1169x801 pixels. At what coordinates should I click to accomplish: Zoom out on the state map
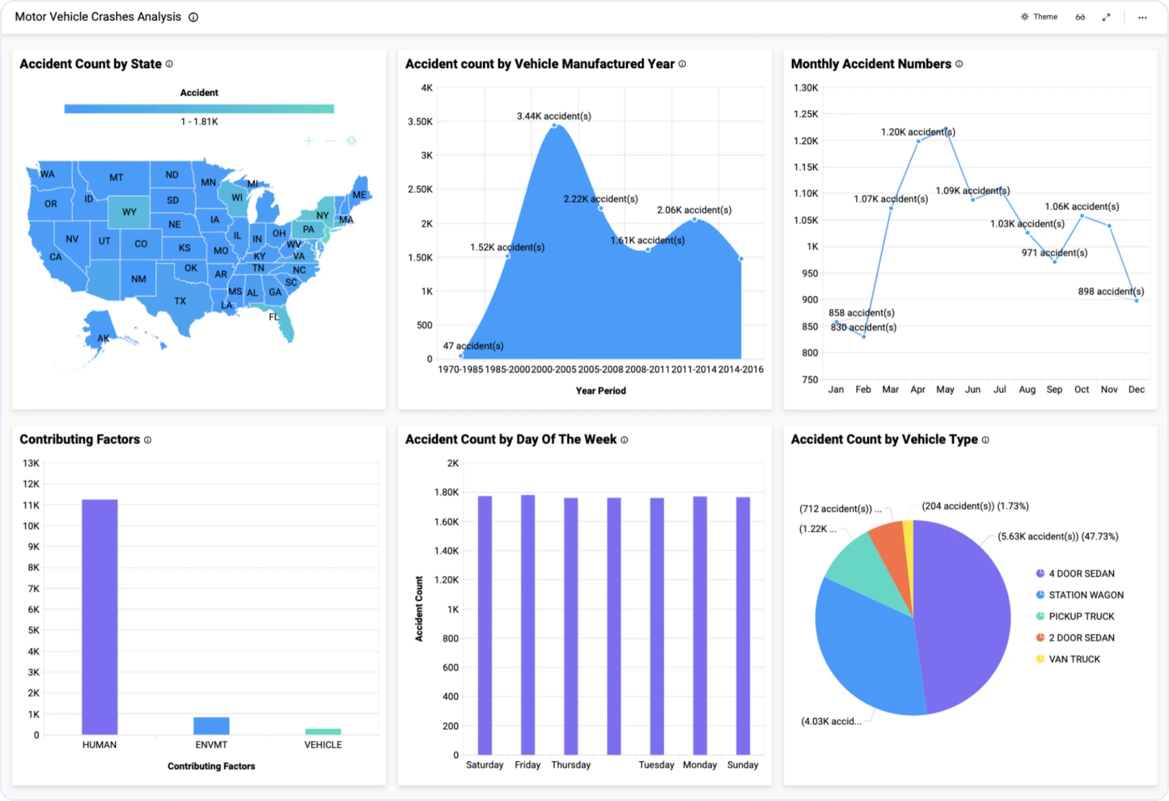(330, 141)
